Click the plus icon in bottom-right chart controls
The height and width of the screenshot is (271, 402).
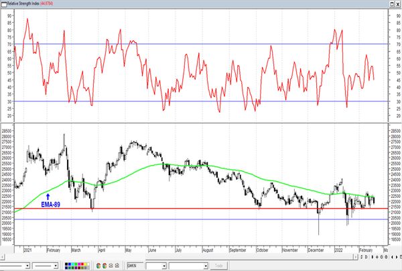[377, 257]
